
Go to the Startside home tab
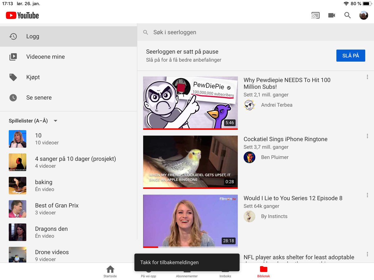tap(110, 272)
